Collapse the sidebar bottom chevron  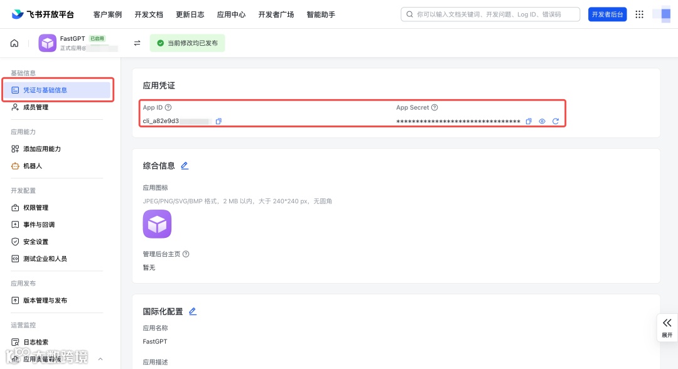pyautogui.click(x=100, y=359)
